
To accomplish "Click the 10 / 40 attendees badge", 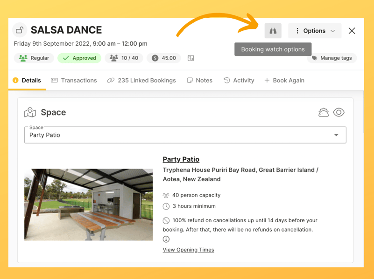I will click(x=124, y=58).
